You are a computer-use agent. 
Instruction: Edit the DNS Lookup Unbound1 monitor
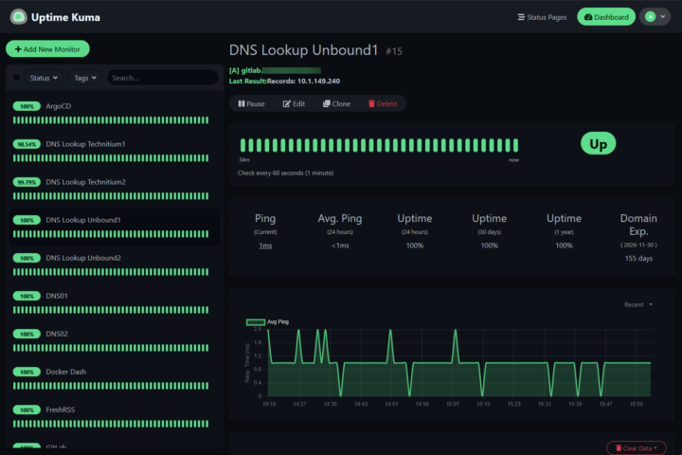(294, 103)
